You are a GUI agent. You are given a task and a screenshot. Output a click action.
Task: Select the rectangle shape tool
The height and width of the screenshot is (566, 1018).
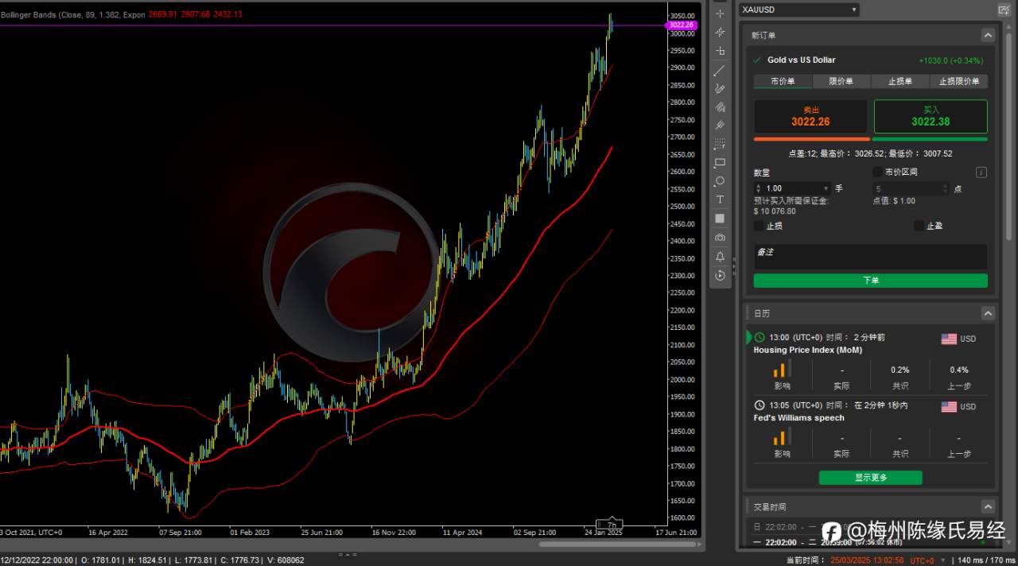720,162
